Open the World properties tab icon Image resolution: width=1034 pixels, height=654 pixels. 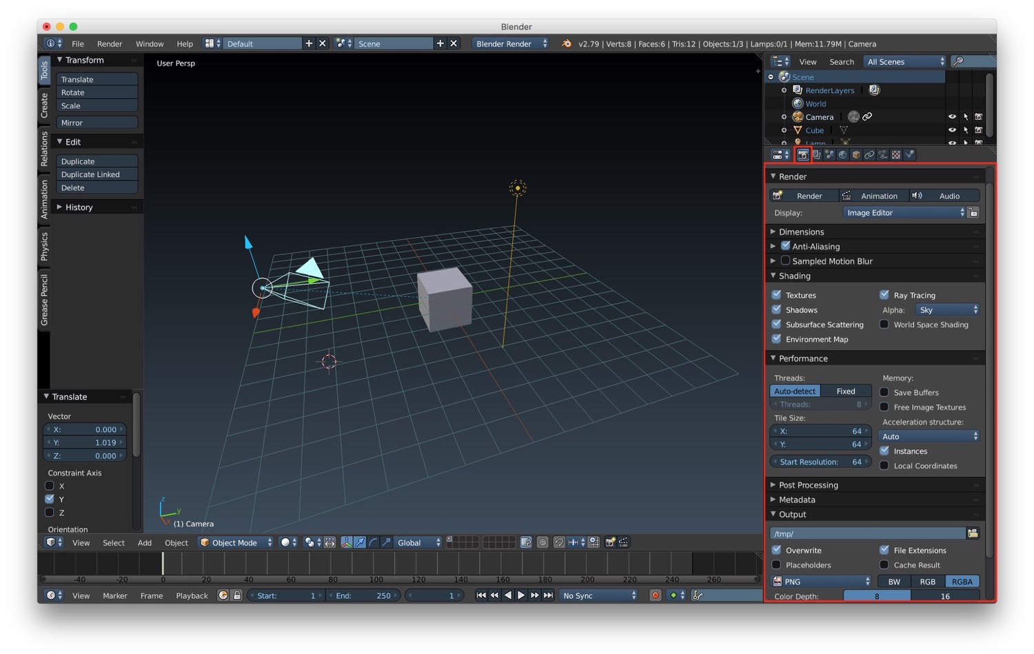coord(842,155)
